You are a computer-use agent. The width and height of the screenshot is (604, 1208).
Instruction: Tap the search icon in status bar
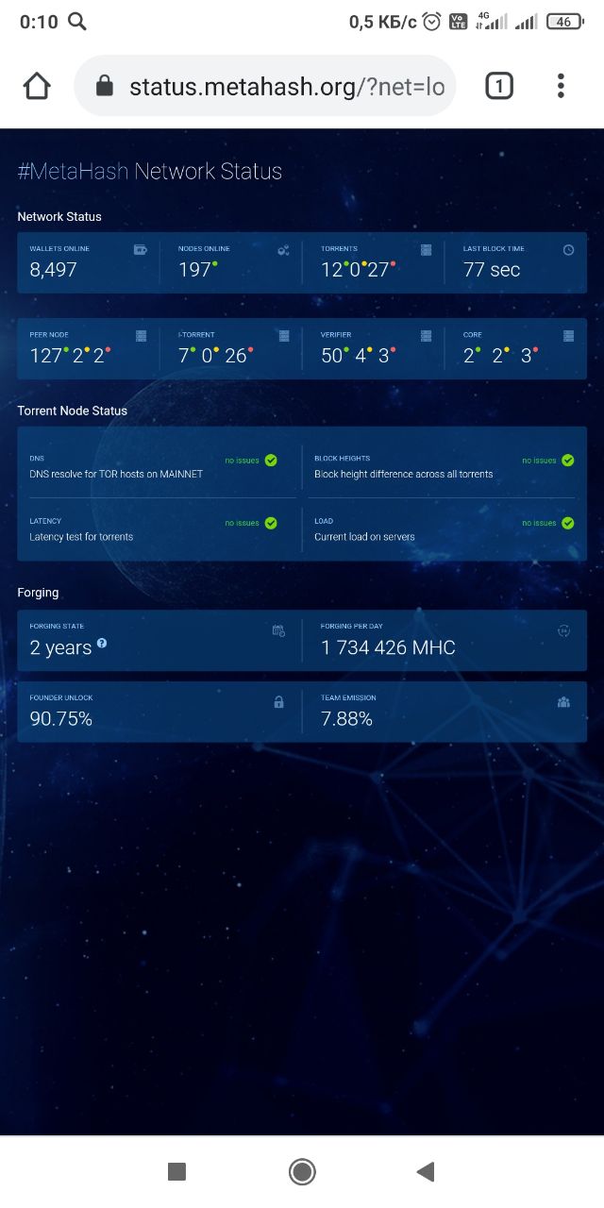[77, 21]
